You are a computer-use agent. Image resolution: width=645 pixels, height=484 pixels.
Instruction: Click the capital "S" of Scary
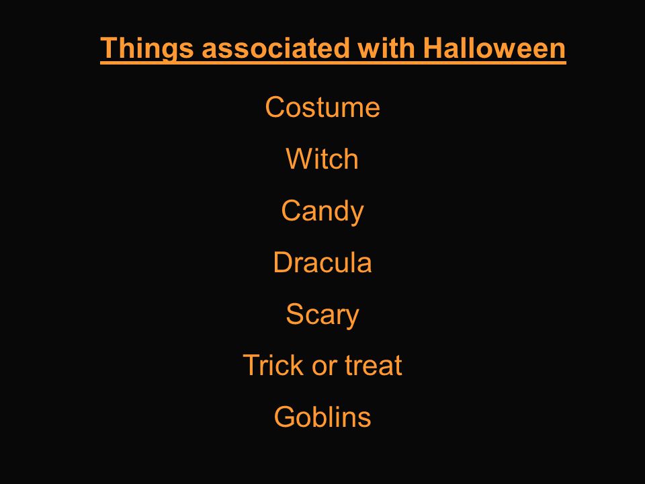(296, 314)
